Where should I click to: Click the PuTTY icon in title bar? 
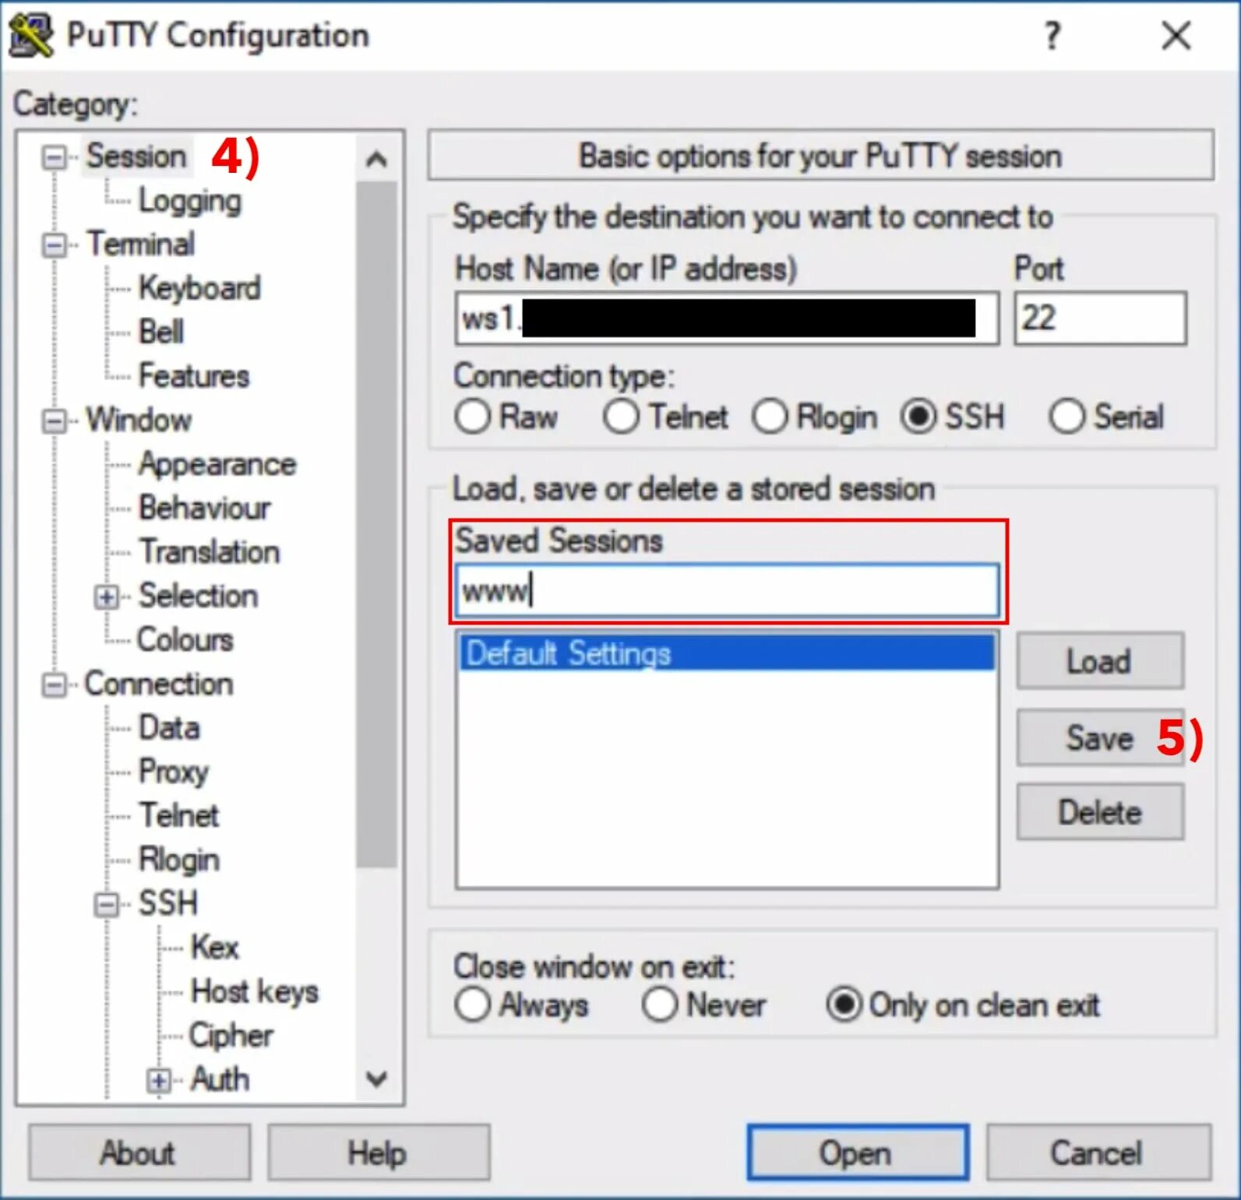tap(31, 36)
